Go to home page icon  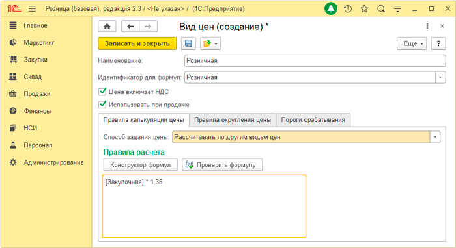(x=107, y=27)
